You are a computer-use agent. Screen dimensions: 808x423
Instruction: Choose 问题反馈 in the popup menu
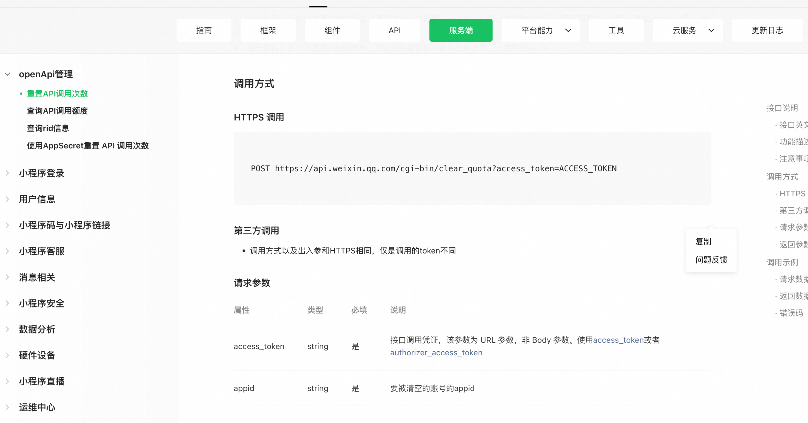click(x=711, y=260)
